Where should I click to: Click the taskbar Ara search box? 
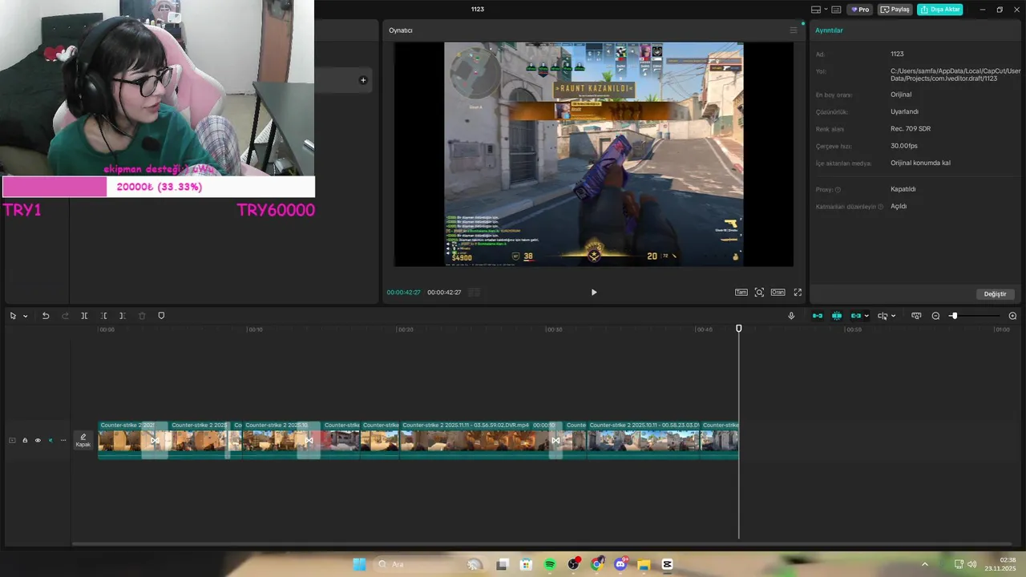429,564
